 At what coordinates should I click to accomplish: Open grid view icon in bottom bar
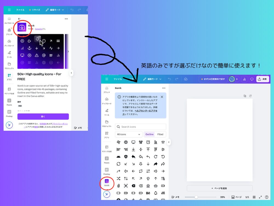(x=254, y=197)
